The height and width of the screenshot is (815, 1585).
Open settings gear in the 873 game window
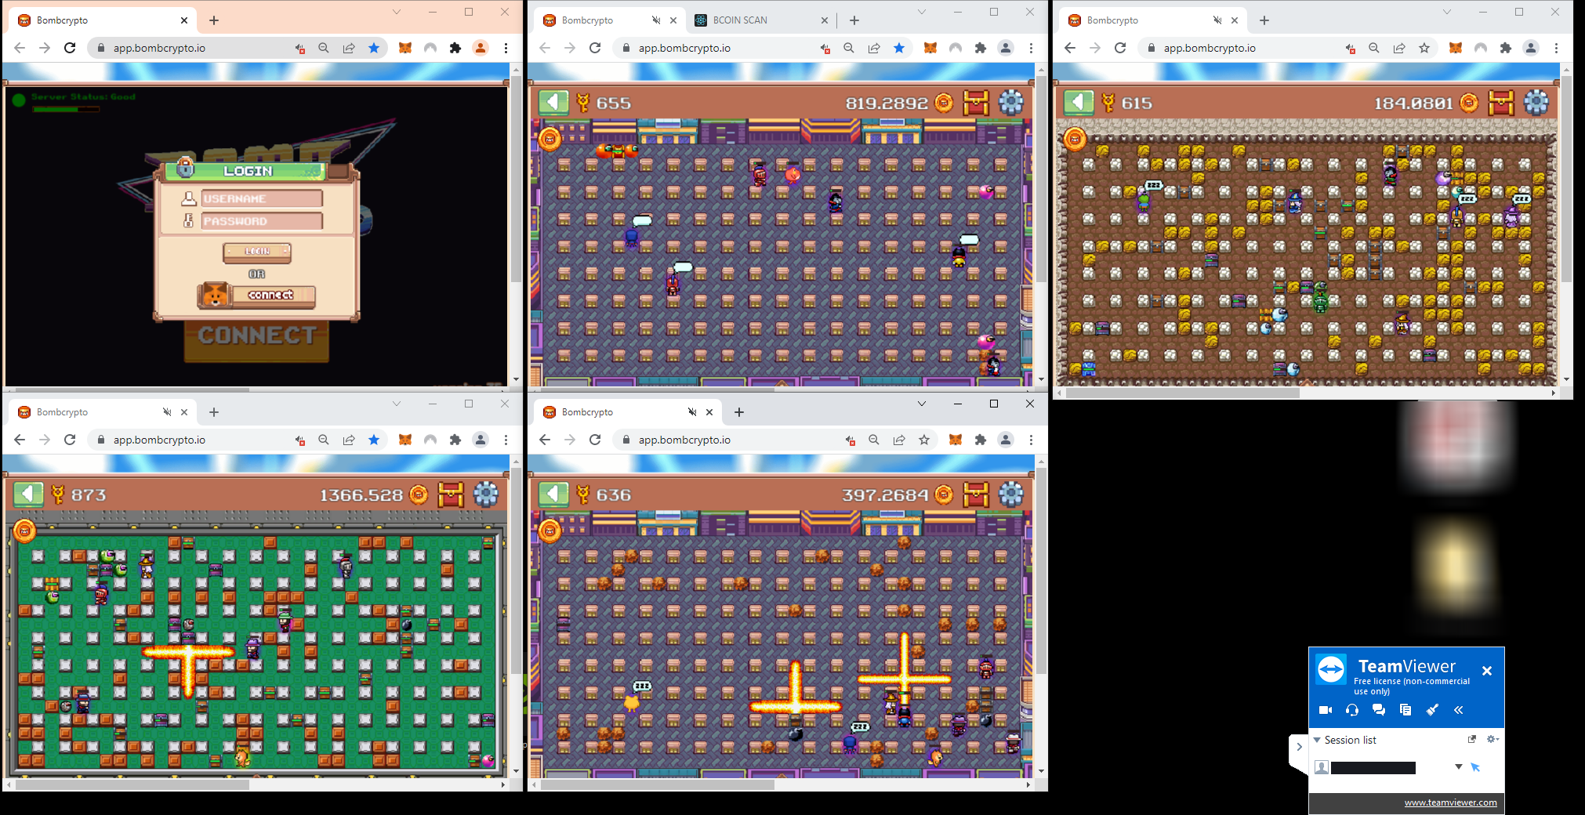[x=486, y=494]
